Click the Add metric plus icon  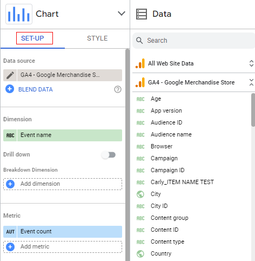coord(10,247)
